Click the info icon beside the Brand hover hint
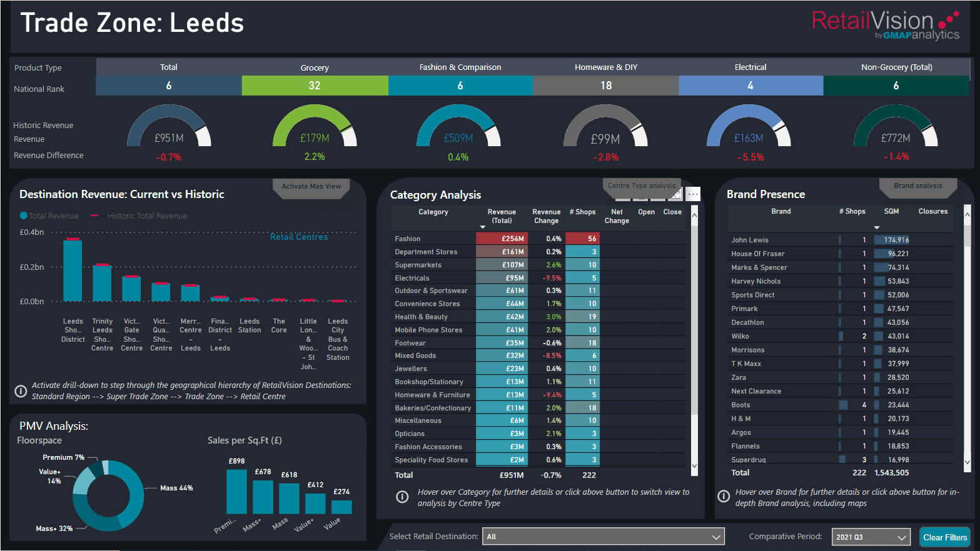This screenshot has height=551, width=980. pos(724,497)
